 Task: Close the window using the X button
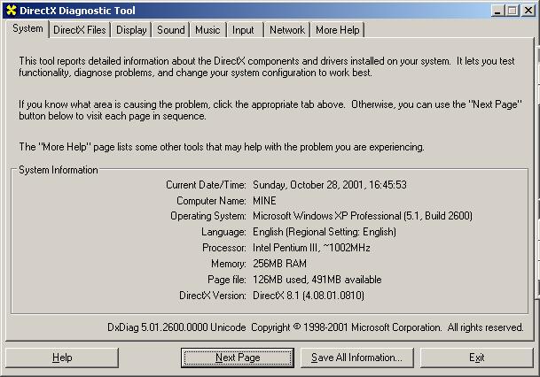pyautogui.click(x=528, y=10)
